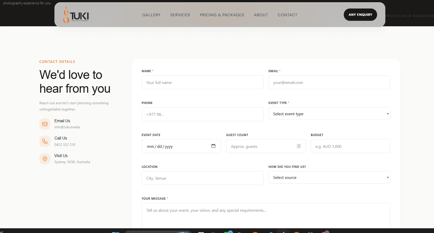Click the Any Enquiry button
Viewport: 434px width, 233px height.
pyautogui.click(x=360, y=15)
